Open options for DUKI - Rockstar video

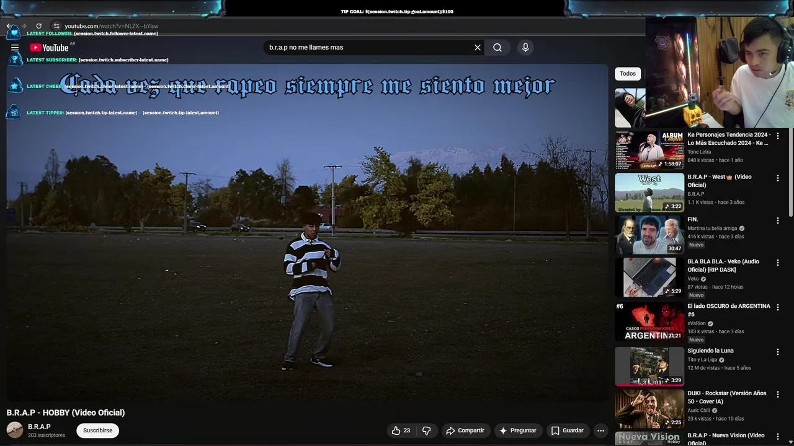point(778,393)
